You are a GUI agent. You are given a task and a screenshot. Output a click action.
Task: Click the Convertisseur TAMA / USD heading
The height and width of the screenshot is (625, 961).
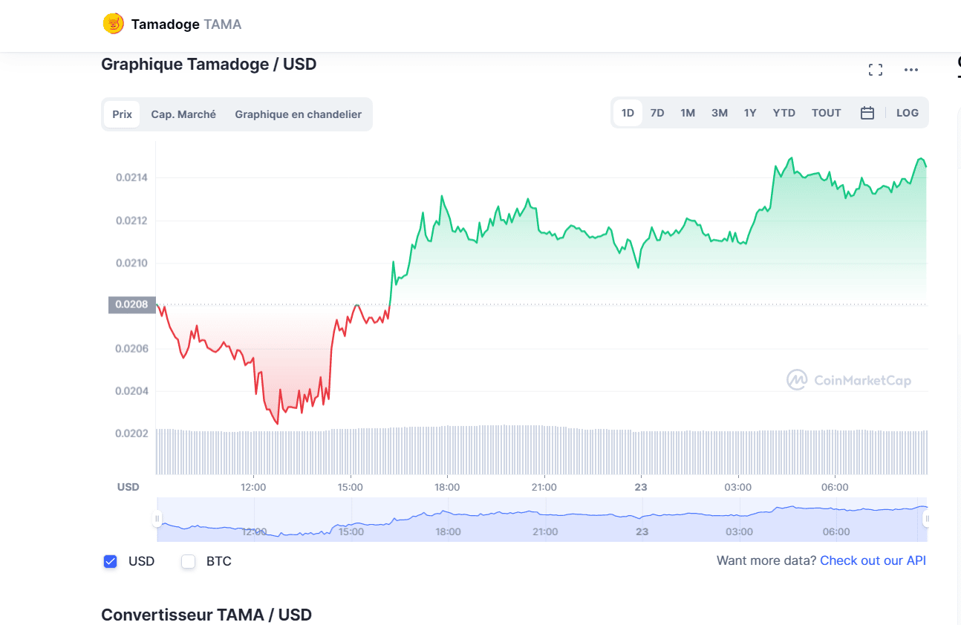tap(206, 615)
